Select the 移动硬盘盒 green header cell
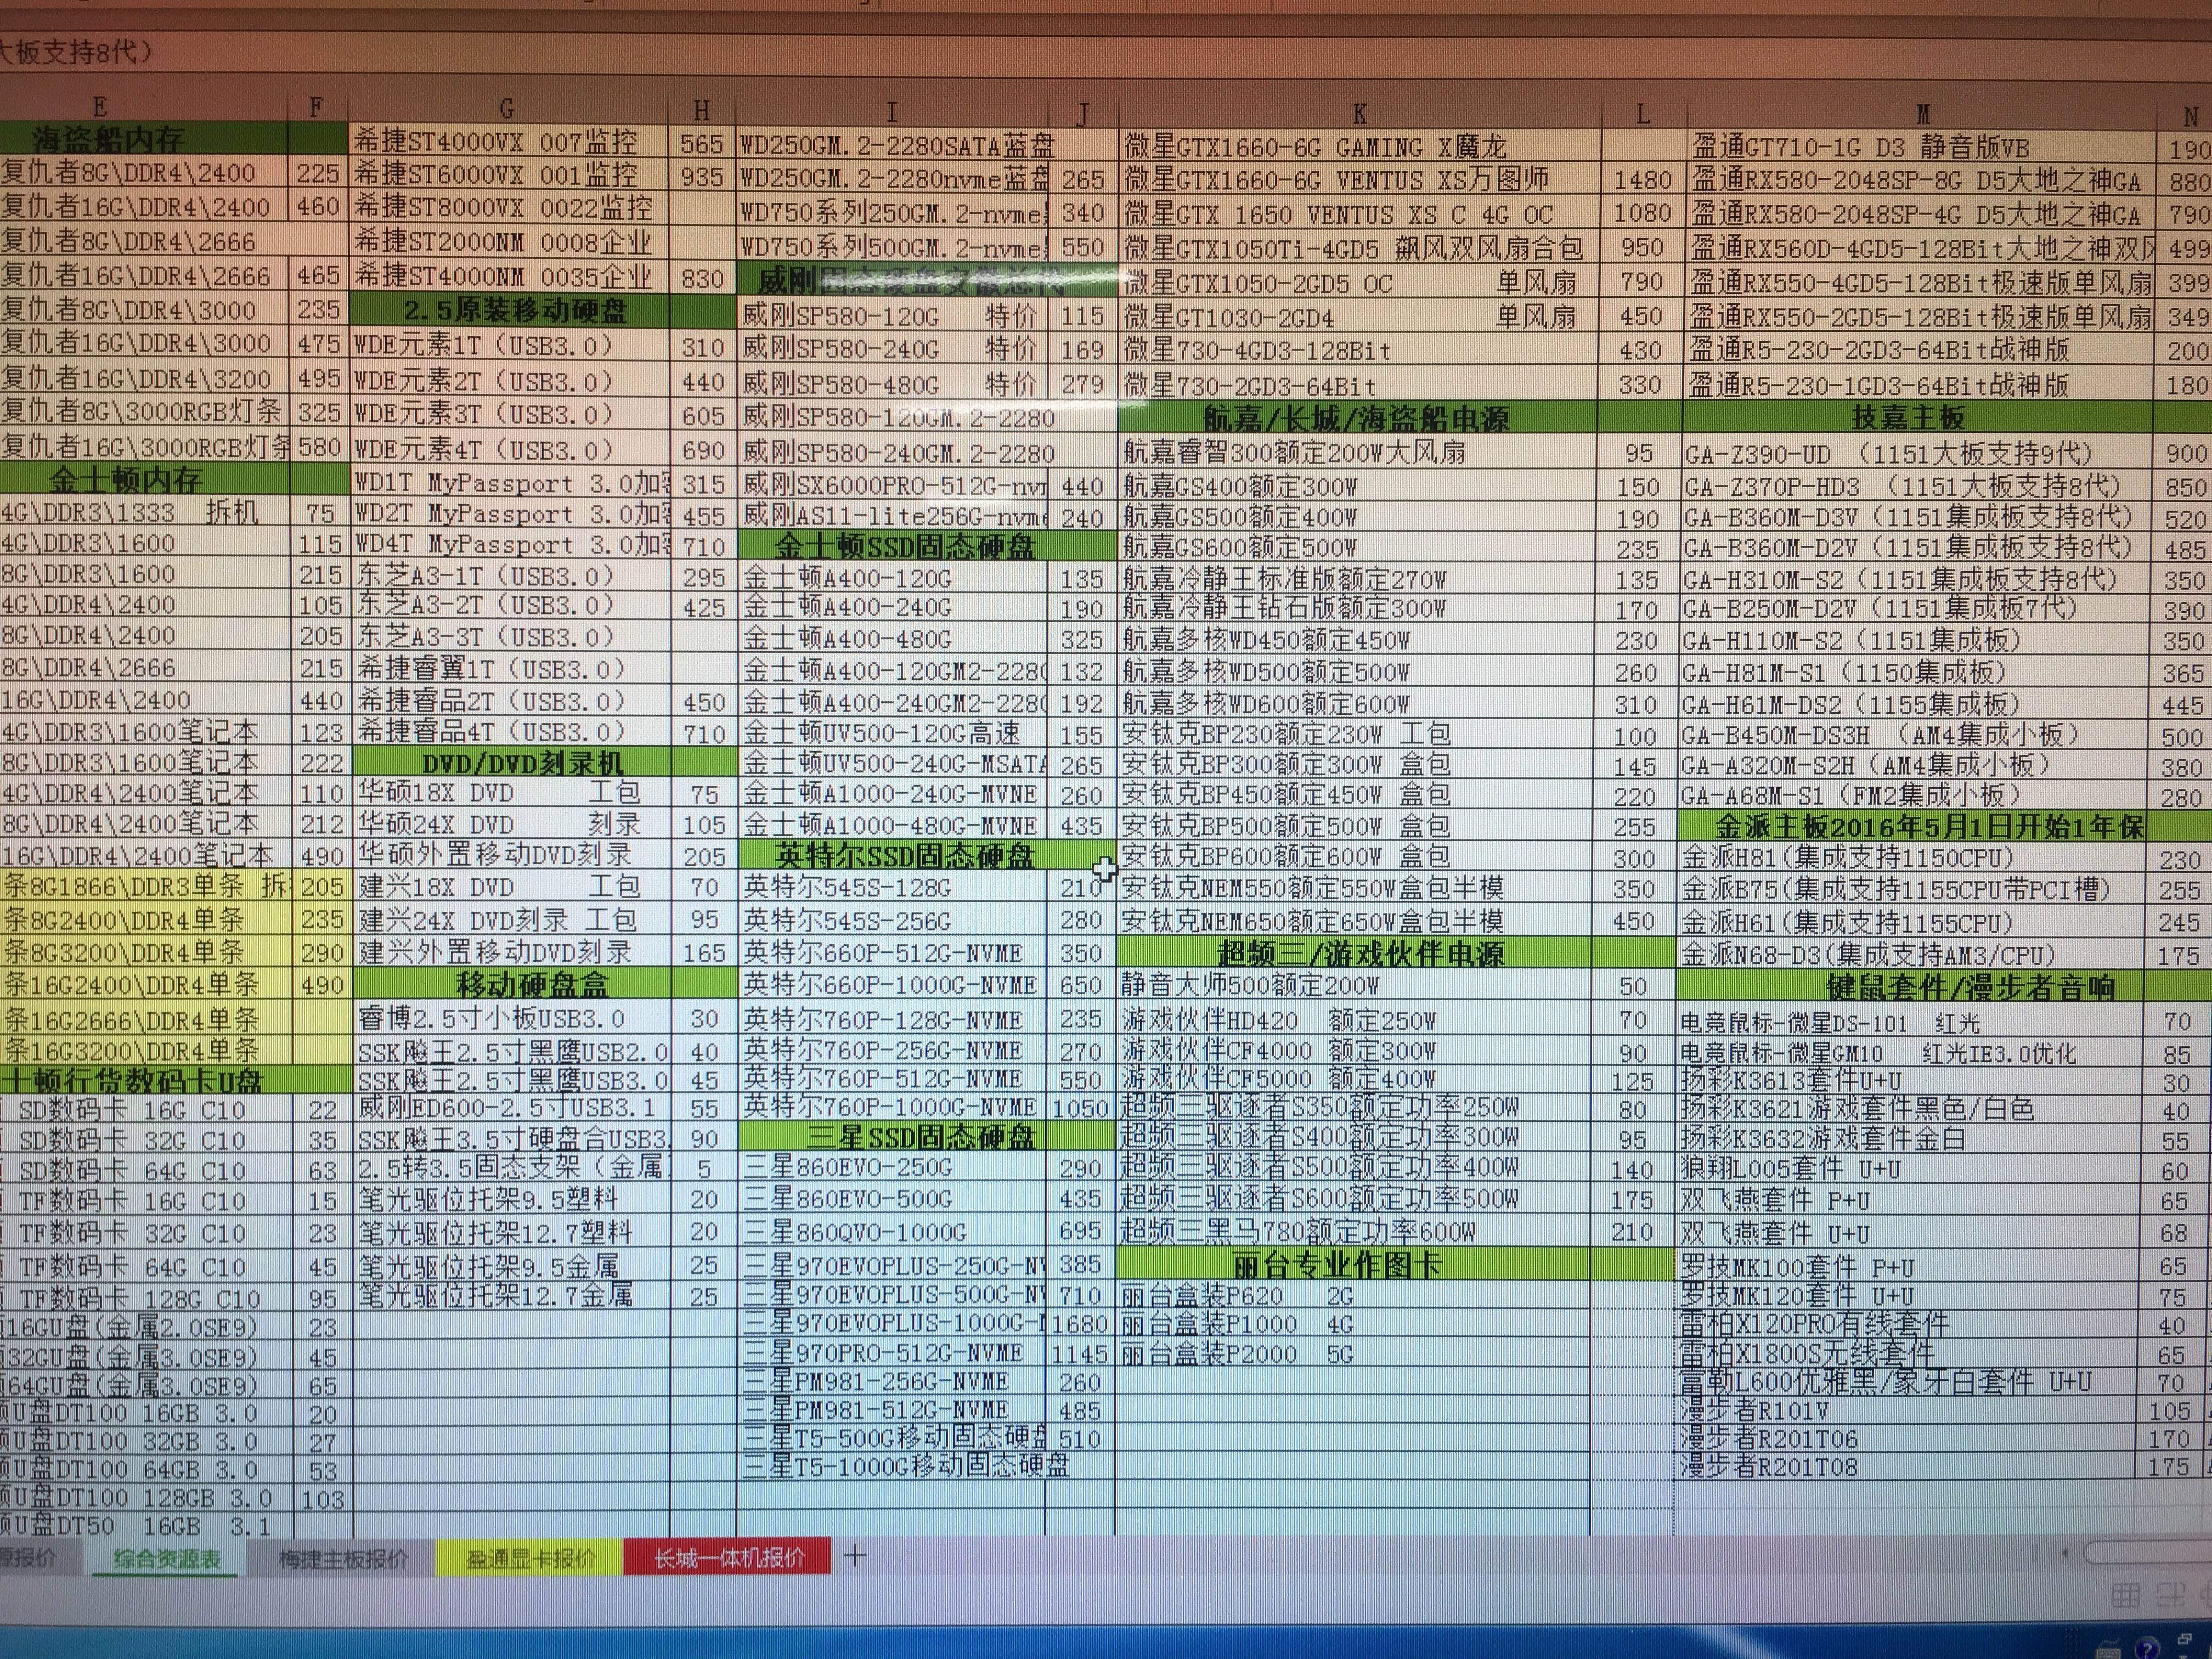2212x1659 pixels. click(x=532, y=985)
